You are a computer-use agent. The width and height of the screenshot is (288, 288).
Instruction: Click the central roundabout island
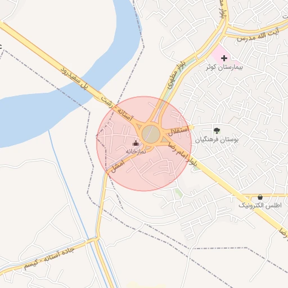(151, 134)
